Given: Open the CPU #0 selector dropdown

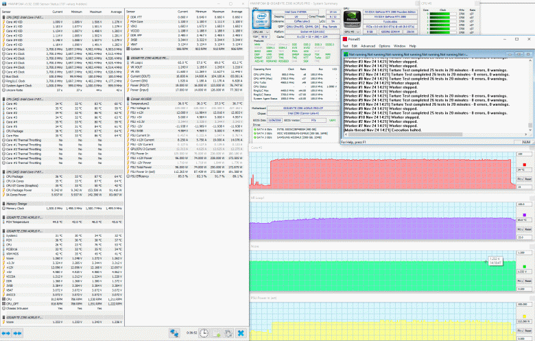Looking at the screenshot, I should point(261,31).
